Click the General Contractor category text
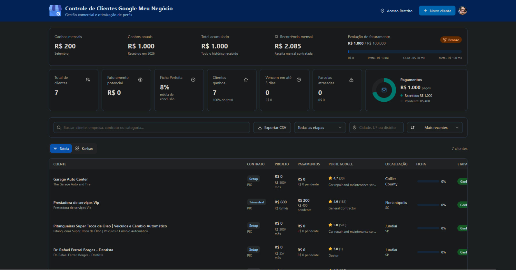Screen dimensions: 516x270 342,208
